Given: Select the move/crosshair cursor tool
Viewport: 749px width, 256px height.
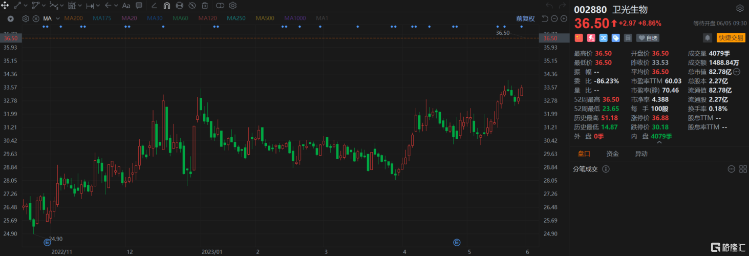Looking at the screenshot, I should [5, 5].
